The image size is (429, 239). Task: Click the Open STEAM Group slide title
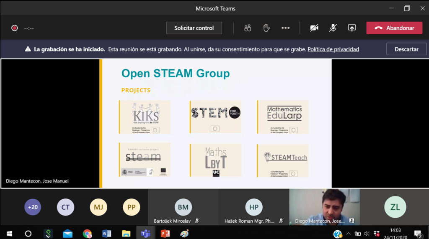tap(176, 74)
